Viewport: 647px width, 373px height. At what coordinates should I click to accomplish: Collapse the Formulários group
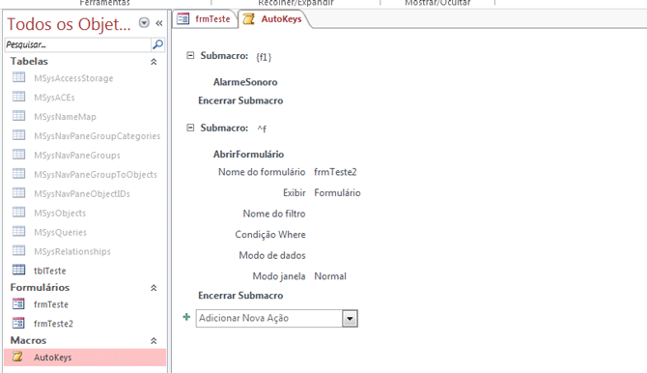154,288
